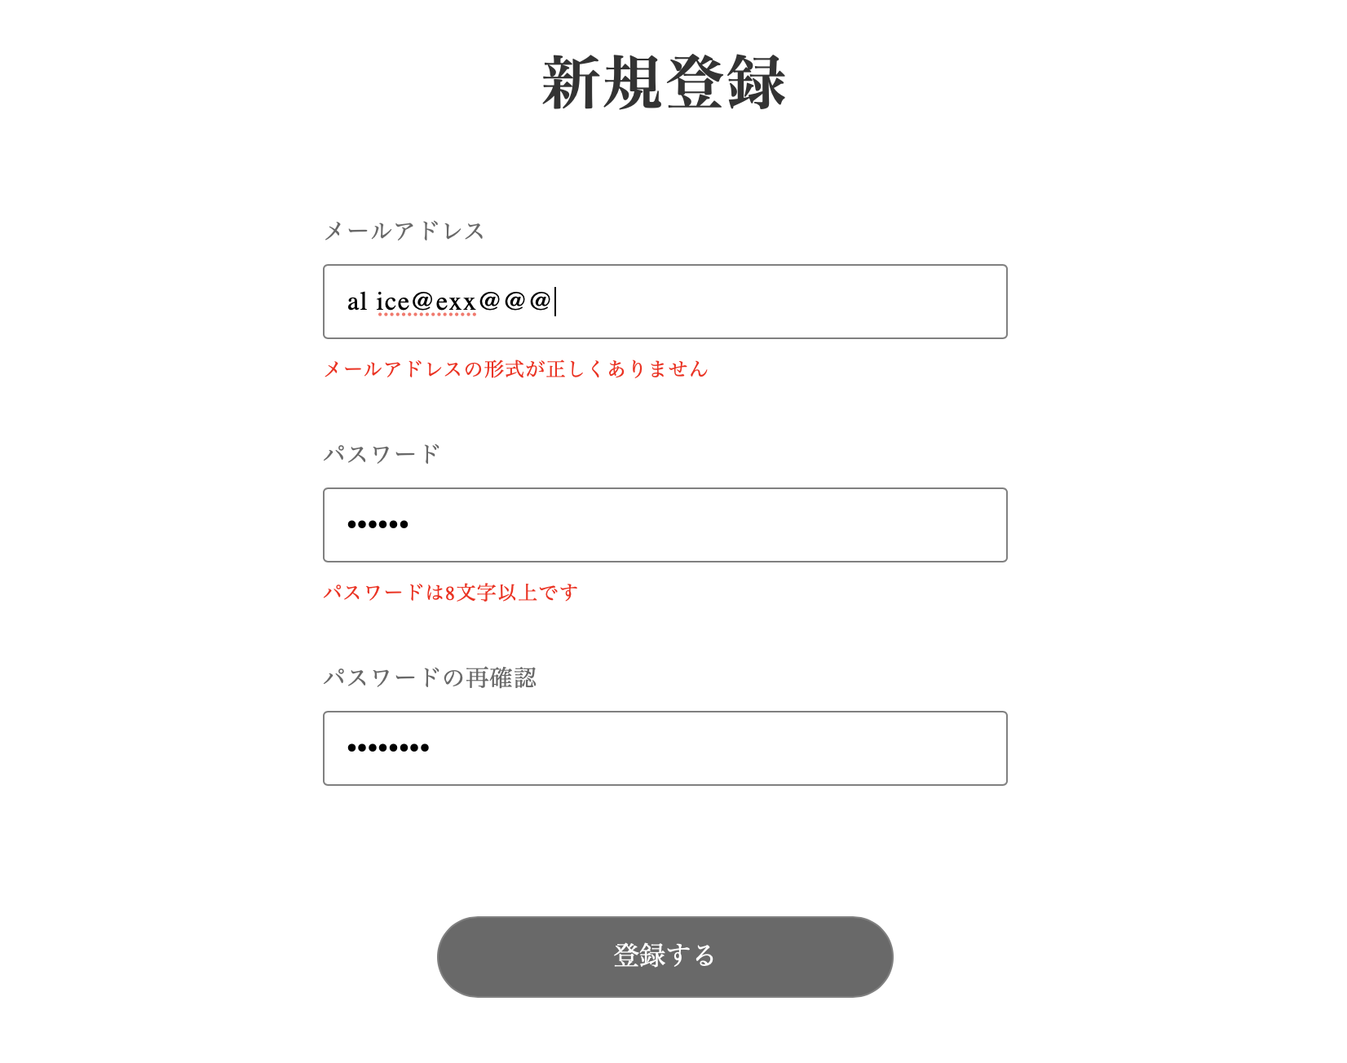Screen dimensions: 1347x1063
Task: Click the パスワードの再確認 label
Action: pos(431,677)
